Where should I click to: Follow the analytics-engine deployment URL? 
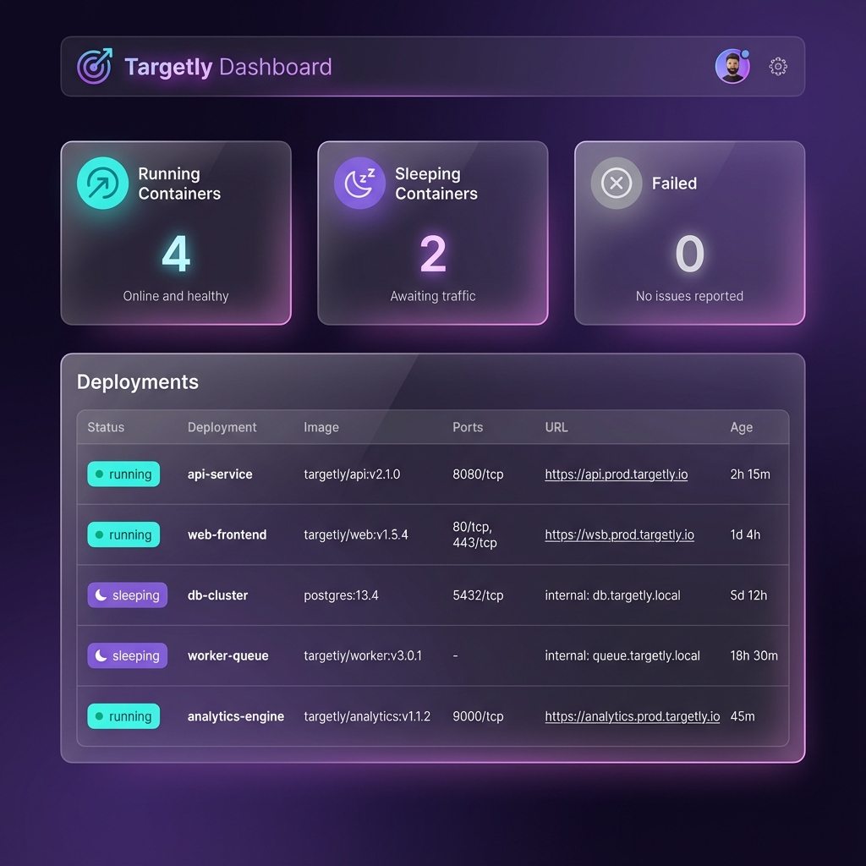632,715
